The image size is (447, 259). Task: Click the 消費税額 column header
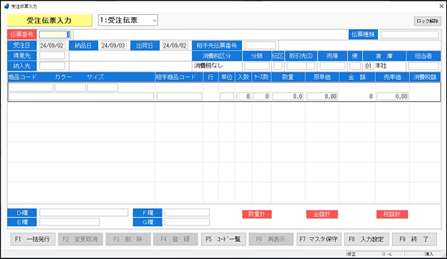point(425,77)
